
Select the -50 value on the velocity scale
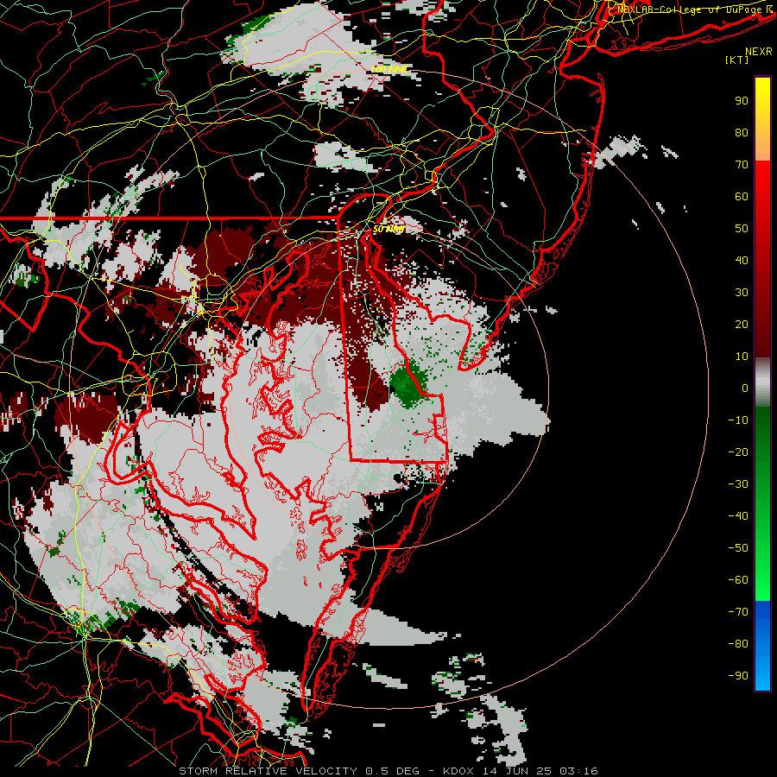(x=738, y=548)
